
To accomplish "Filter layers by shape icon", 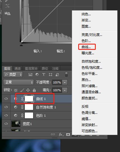I will [50, 74].
